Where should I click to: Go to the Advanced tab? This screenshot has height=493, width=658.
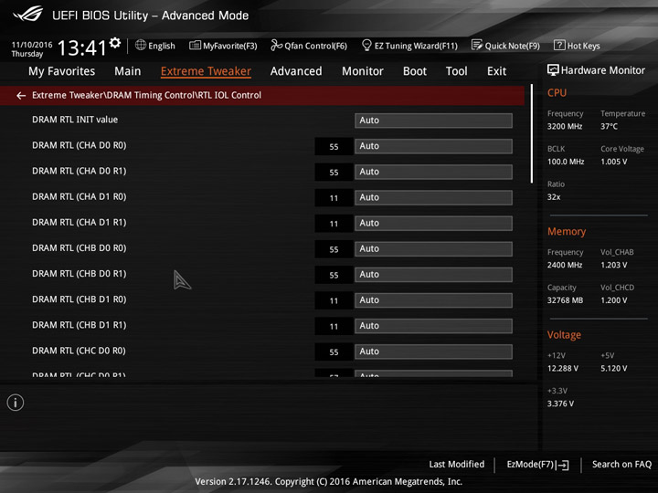296,71
